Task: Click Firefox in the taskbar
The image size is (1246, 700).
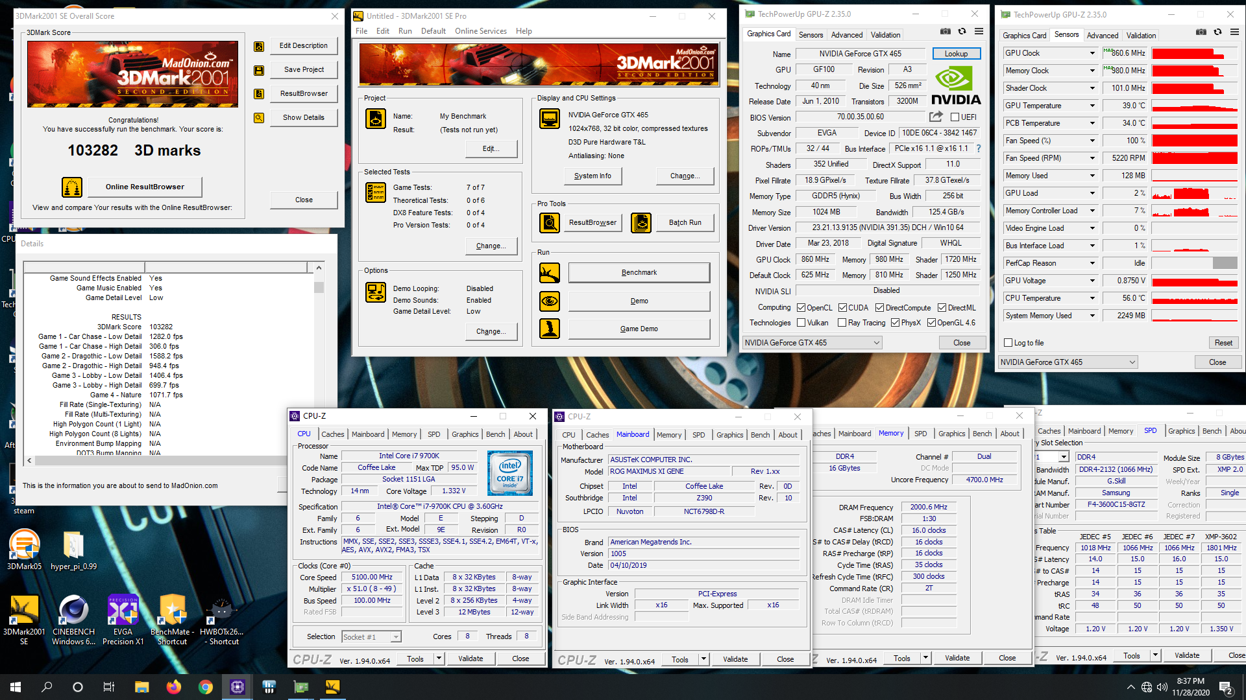Action: (x=173, y=687)
